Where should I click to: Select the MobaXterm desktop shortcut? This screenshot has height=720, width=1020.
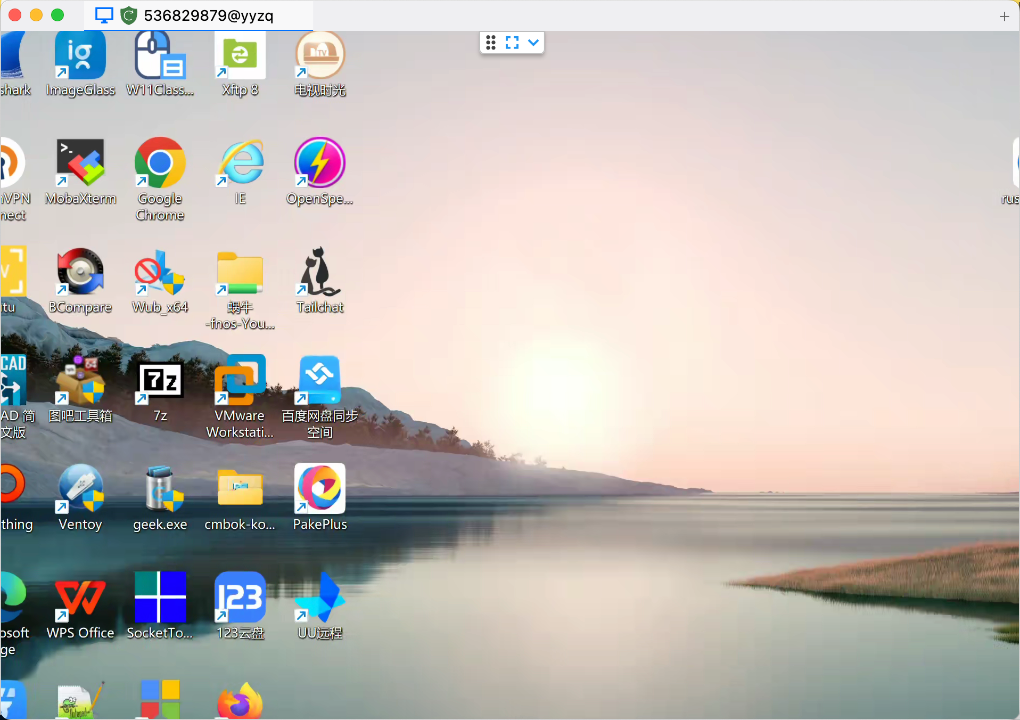pyautogui.click(x=80, y=163)
